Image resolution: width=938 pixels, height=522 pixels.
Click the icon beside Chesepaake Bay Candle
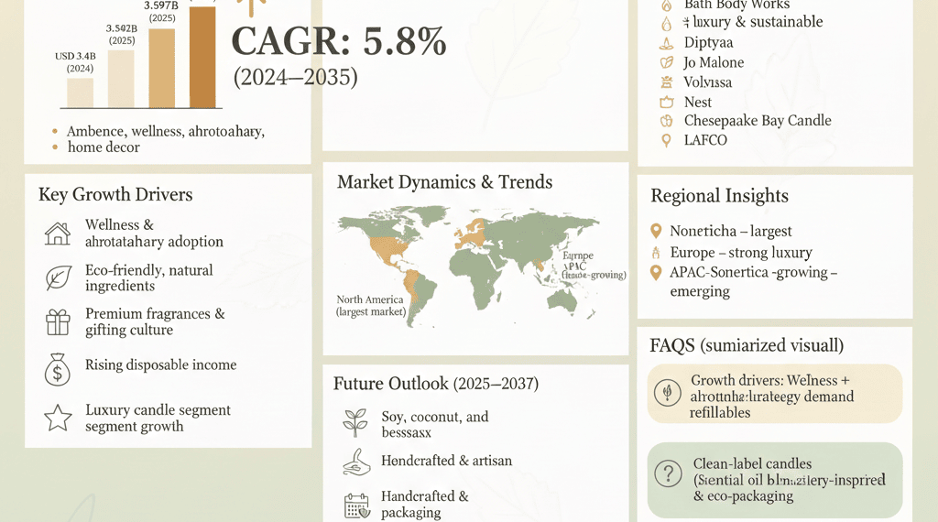pyautogui.click(x=667, y=121)
